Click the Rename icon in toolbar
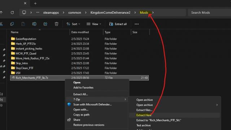Viewport: 231px width, 130px height. (34, 24)
